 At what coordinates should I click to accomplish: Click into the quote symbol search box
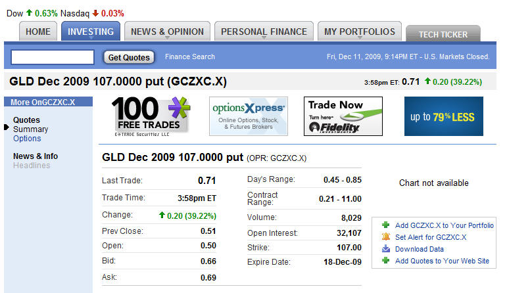click(x=53, y=57)
